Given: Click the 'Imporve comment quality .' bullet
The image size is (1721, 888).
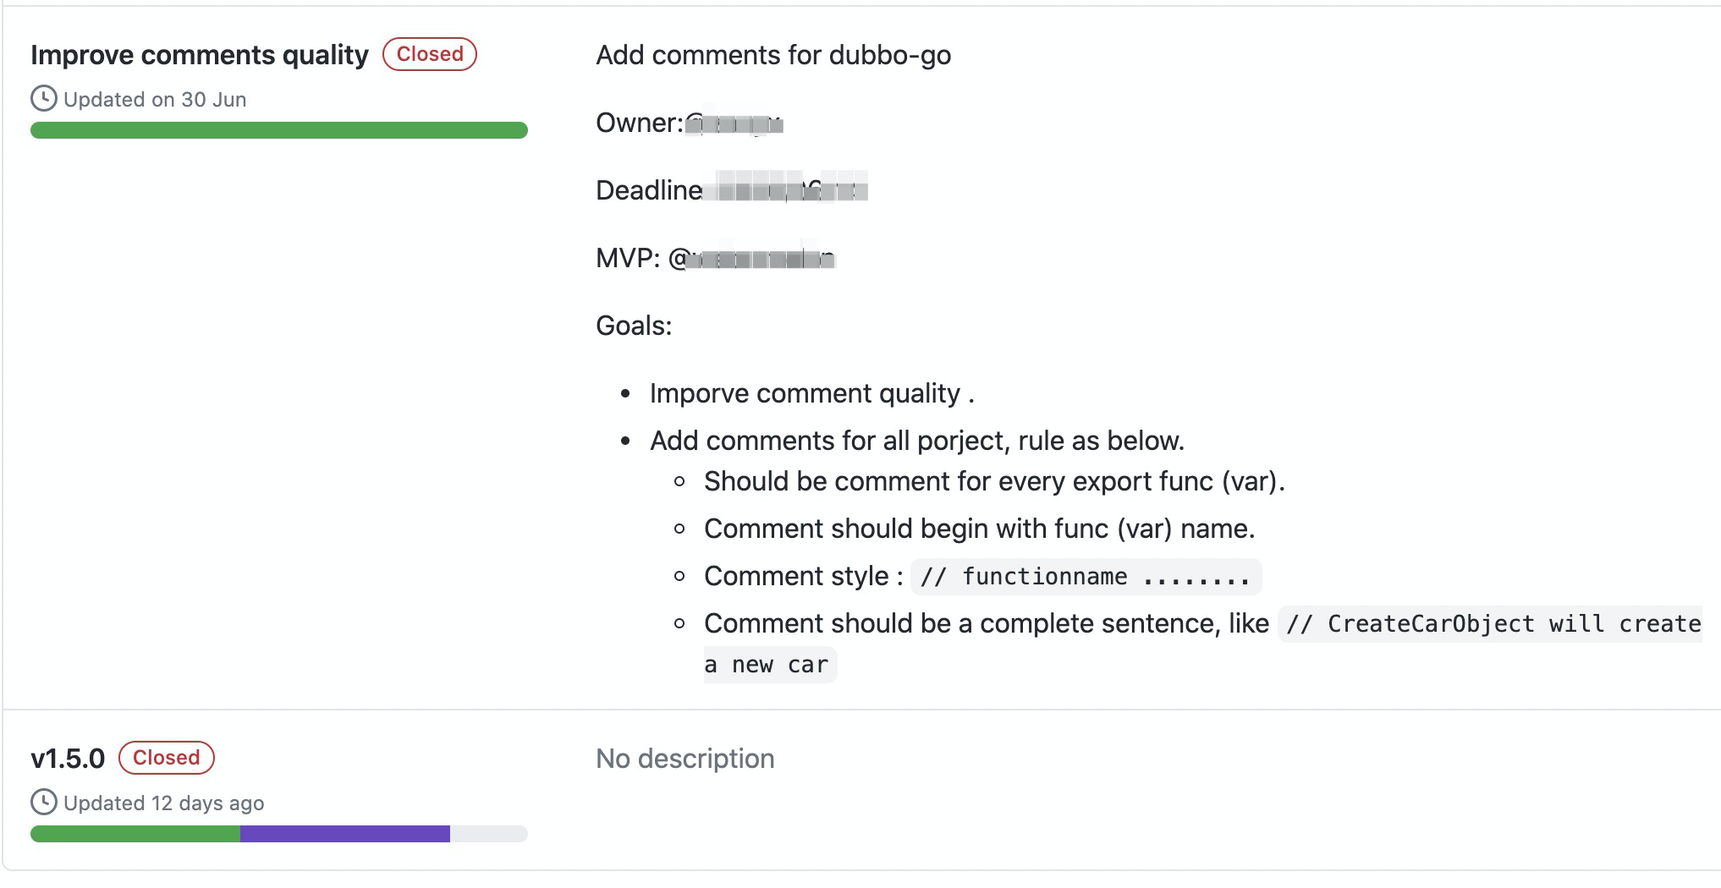Looking at the screenshot, I should 812,394.
